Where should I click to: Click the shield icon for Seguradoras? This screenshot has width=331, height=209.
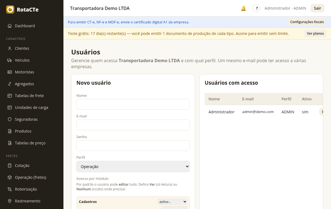10,119
